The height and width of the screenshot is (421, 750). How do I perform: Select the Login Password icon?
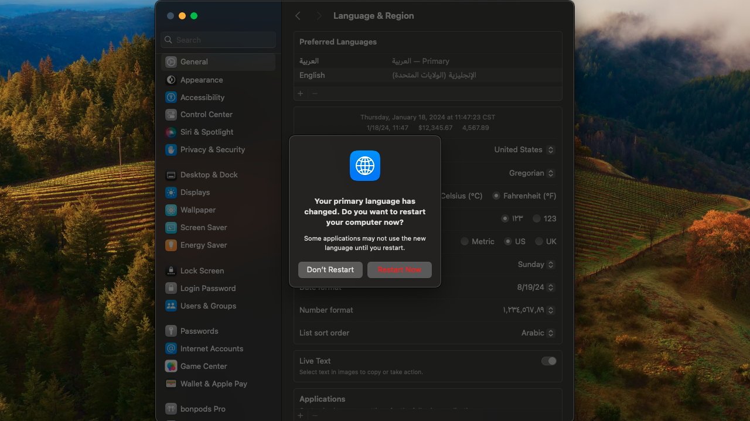pyautogui.click(x=171, y=289)
